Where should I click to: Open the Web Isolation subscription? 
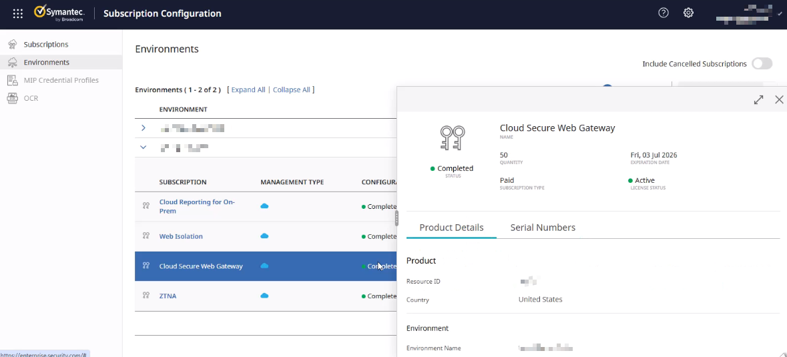[x=181, y=236]
